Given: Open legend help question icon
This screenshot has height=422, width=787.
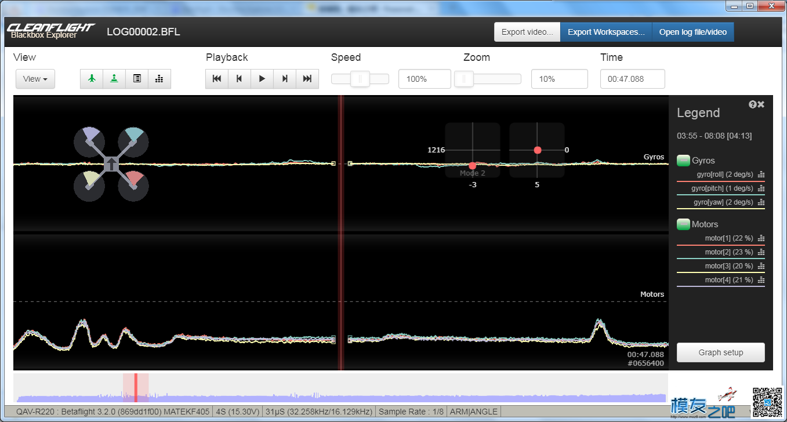Looking at the screenshot, I should pyautogui.click(x=752, y=104).
